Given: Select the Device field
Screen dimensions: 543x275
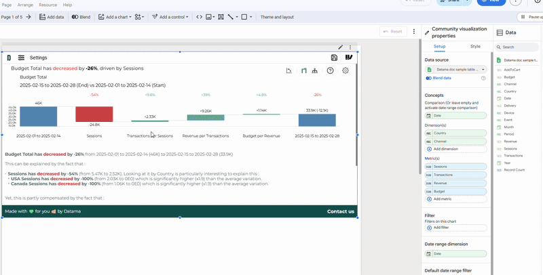Looking at the screenshot, I should tap(509, 113).
